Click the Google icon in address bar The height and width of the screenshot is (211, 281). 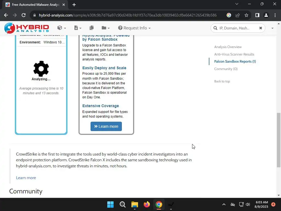point(229,15)
